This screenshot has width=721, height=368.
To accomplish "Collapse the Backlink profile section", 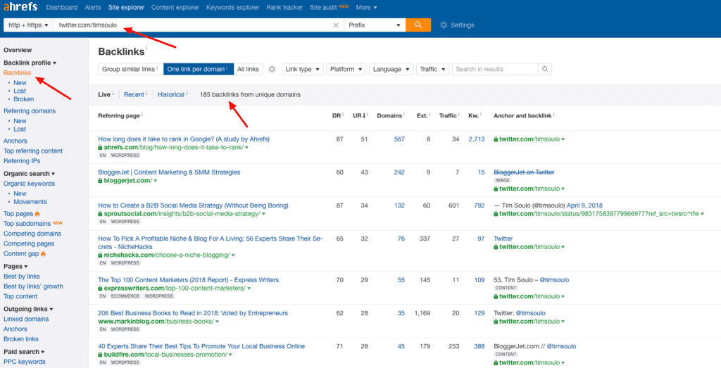I will [x=30, y=63].
